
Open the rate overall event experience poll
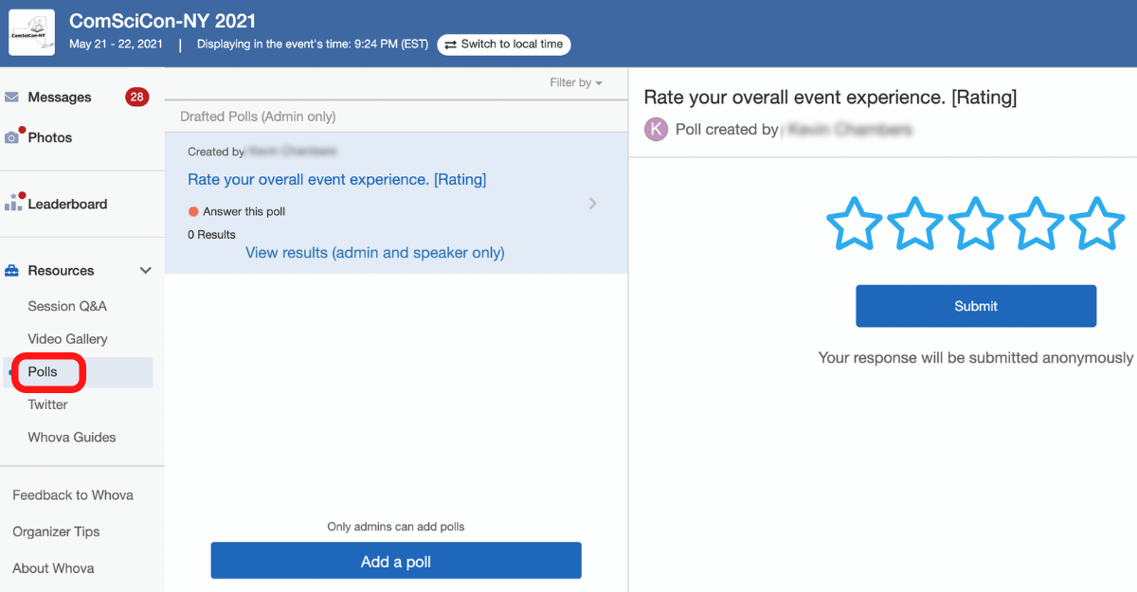pos(336,180)
